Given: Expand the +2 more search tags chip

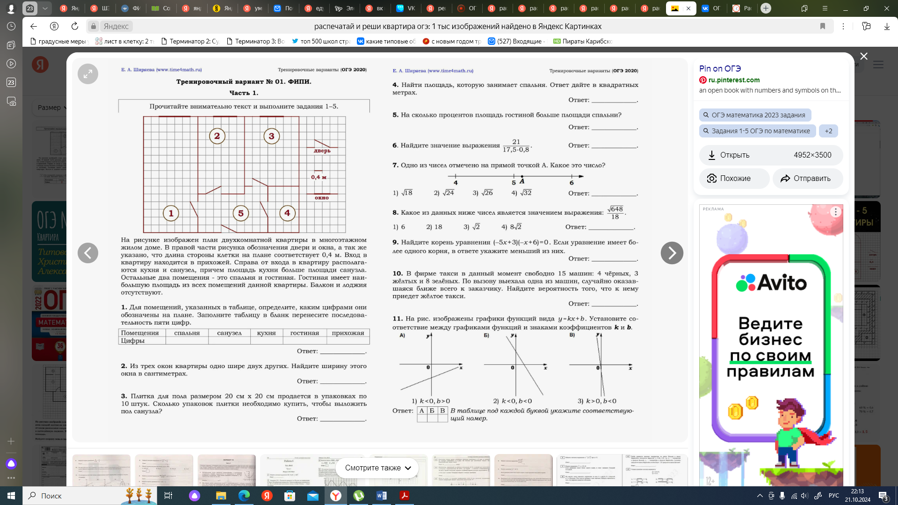Looking at the screenshot, I should [828, 131].
